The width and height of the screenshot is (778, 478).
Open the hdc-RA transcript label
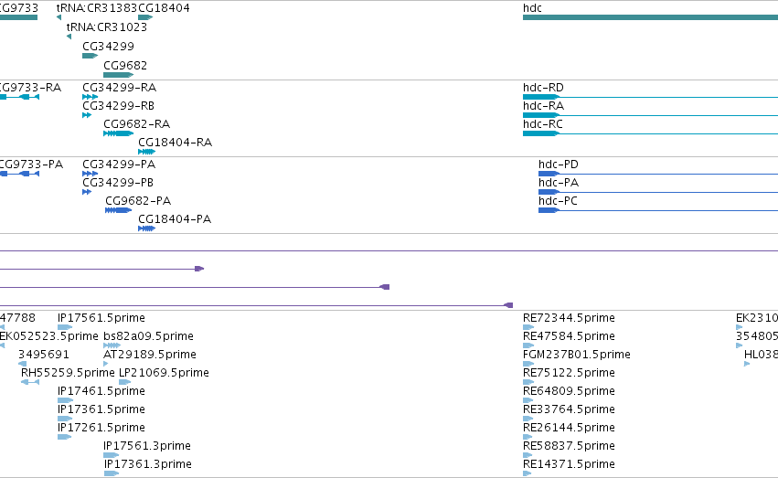point(543,106)
